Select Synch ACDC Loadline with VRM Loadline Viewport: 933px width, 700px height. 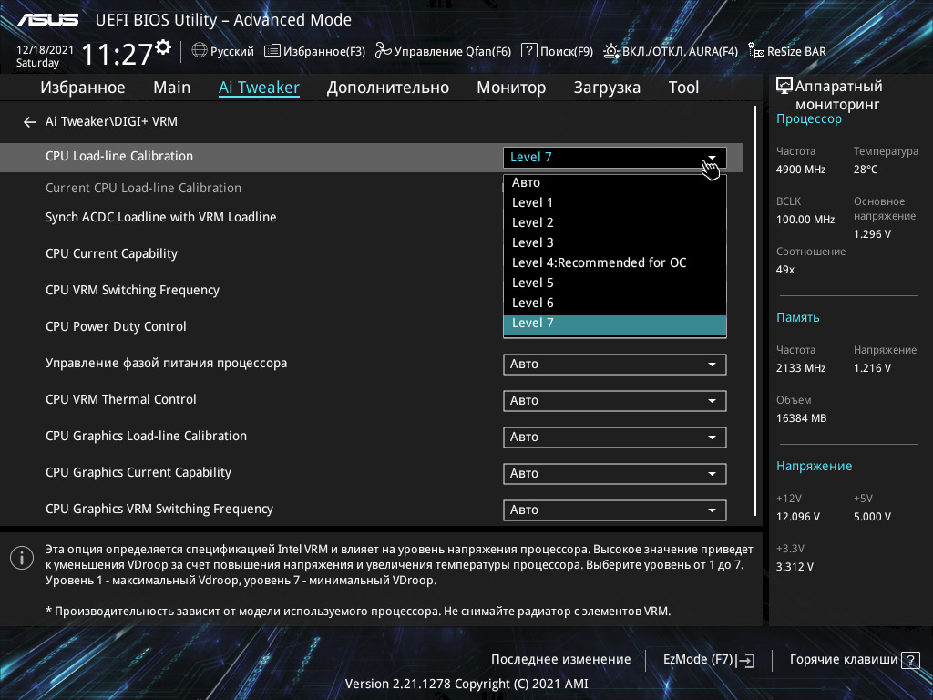click(x=160, y=217)
